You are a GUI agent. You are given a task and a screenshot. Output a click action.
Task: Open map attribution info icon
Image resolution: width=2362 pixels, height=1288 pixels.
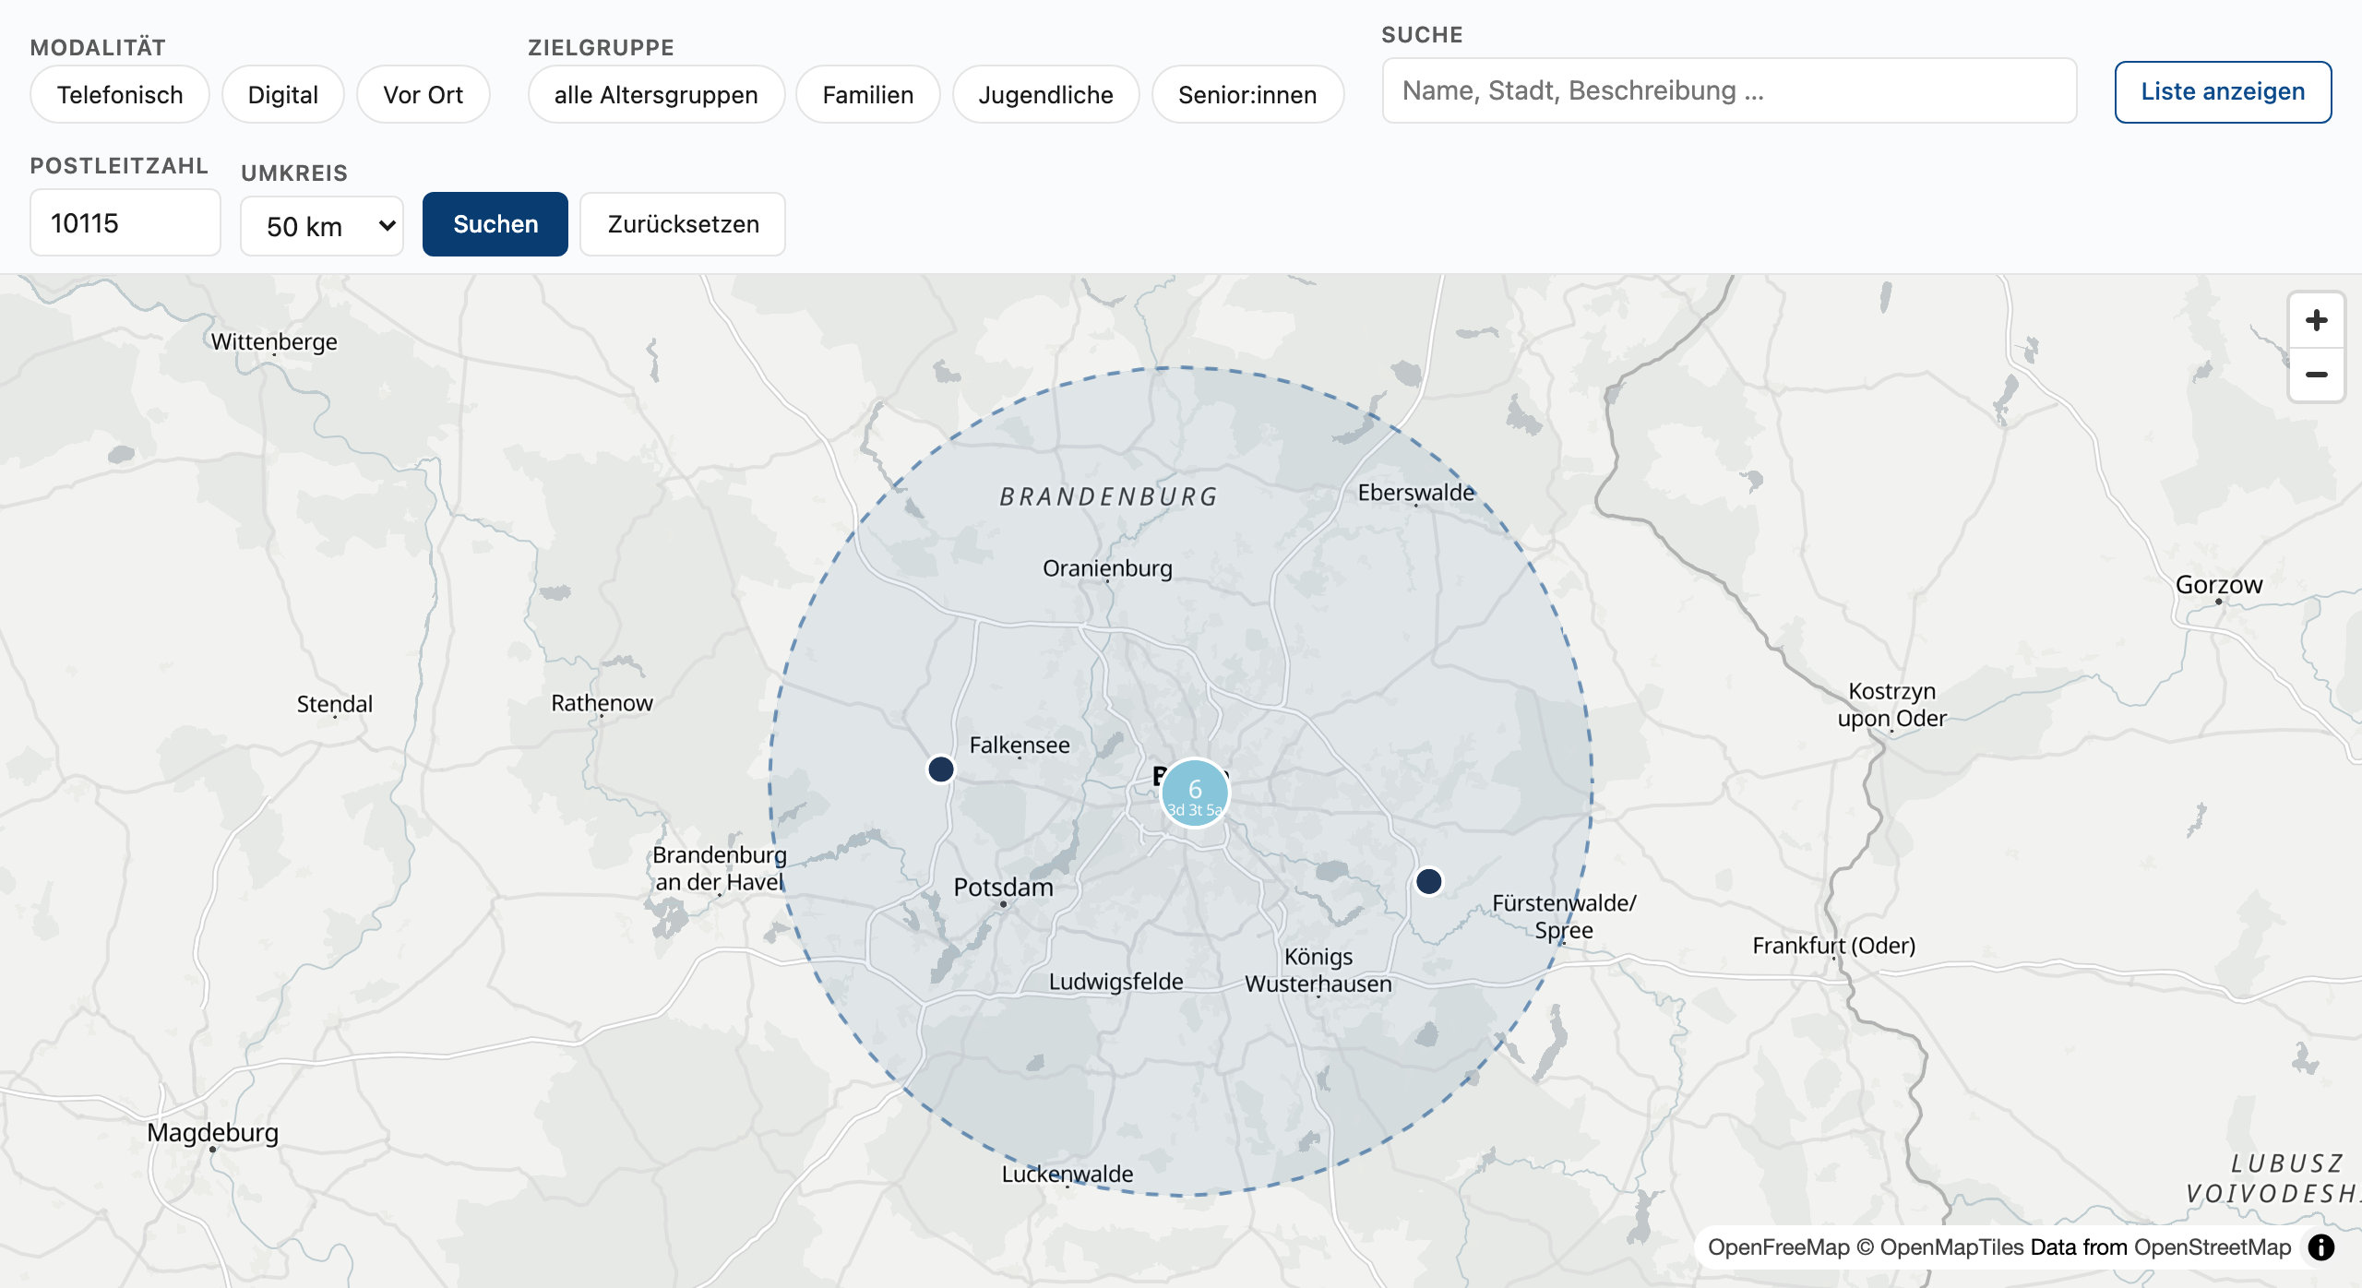(2321, 1247)
